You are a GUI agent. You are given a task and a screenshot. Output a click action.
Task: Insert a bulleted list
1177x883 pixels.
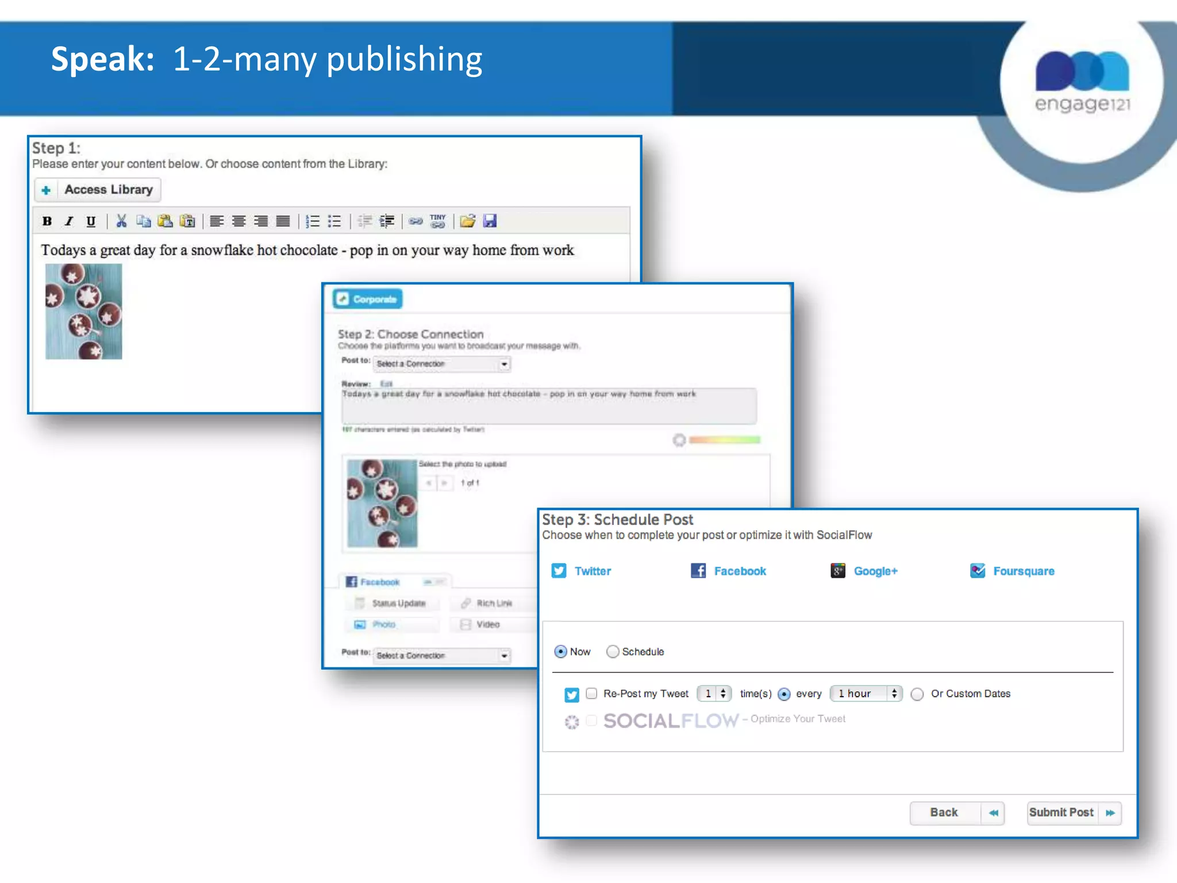click(x=334, y=221)
